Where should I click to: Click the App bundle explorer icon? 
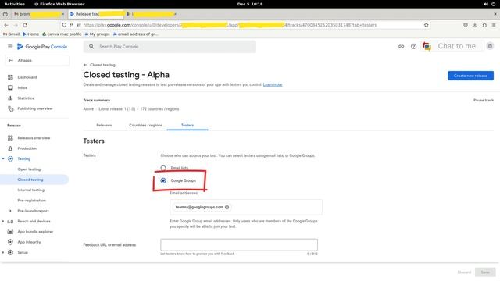(x=10, y=232)
